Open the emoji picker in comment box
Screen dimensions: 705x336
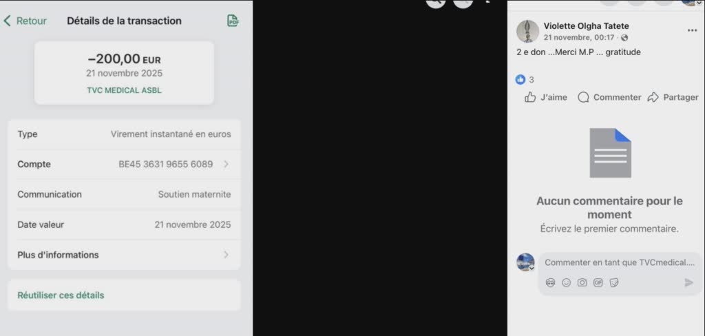[x=567, y=282]
